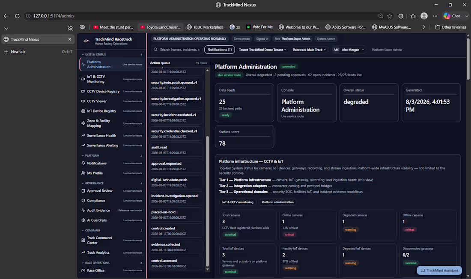Click the My Profile people icon
Image resolution: width=471 pixels, height=279 pixels.
[x=83, y=173]
